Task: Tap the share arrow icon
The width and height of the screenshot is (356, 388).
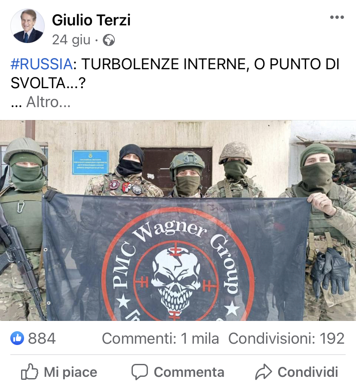Action: 264,372
